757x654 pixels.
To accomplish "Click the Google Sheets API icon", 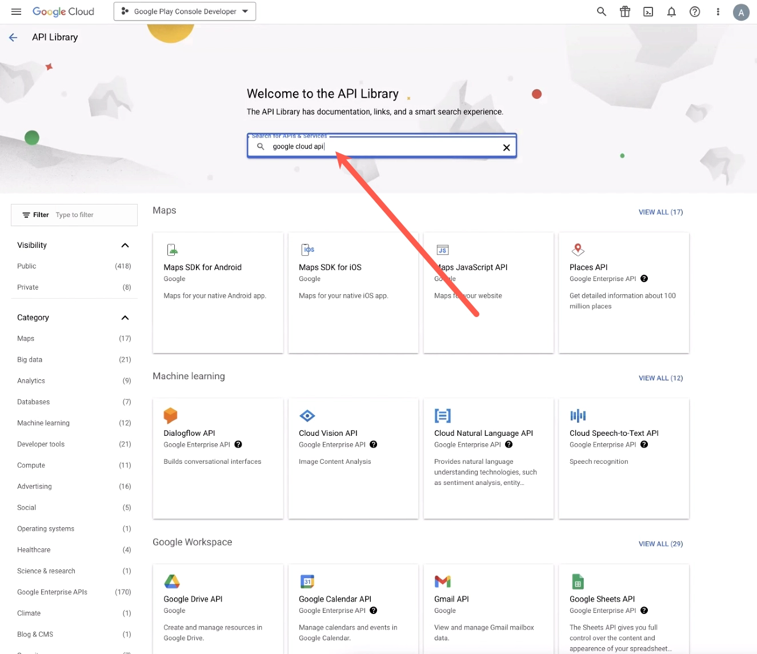I will tap(578, 581).
